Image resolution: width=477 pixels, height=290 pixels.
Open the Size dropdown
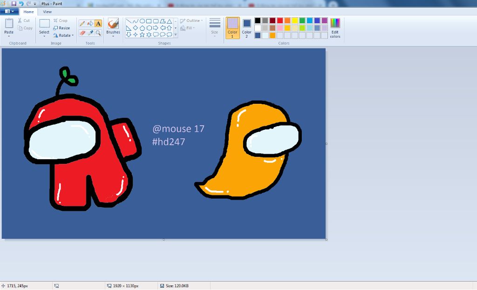click(214, 27)
